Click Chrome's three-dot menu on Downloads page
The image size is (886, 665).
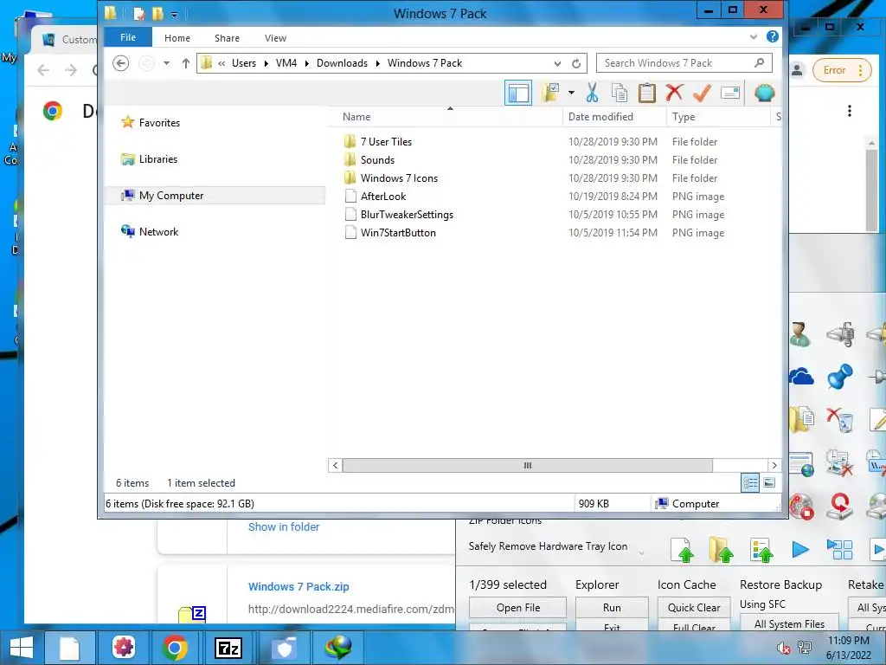click(850, 111)
